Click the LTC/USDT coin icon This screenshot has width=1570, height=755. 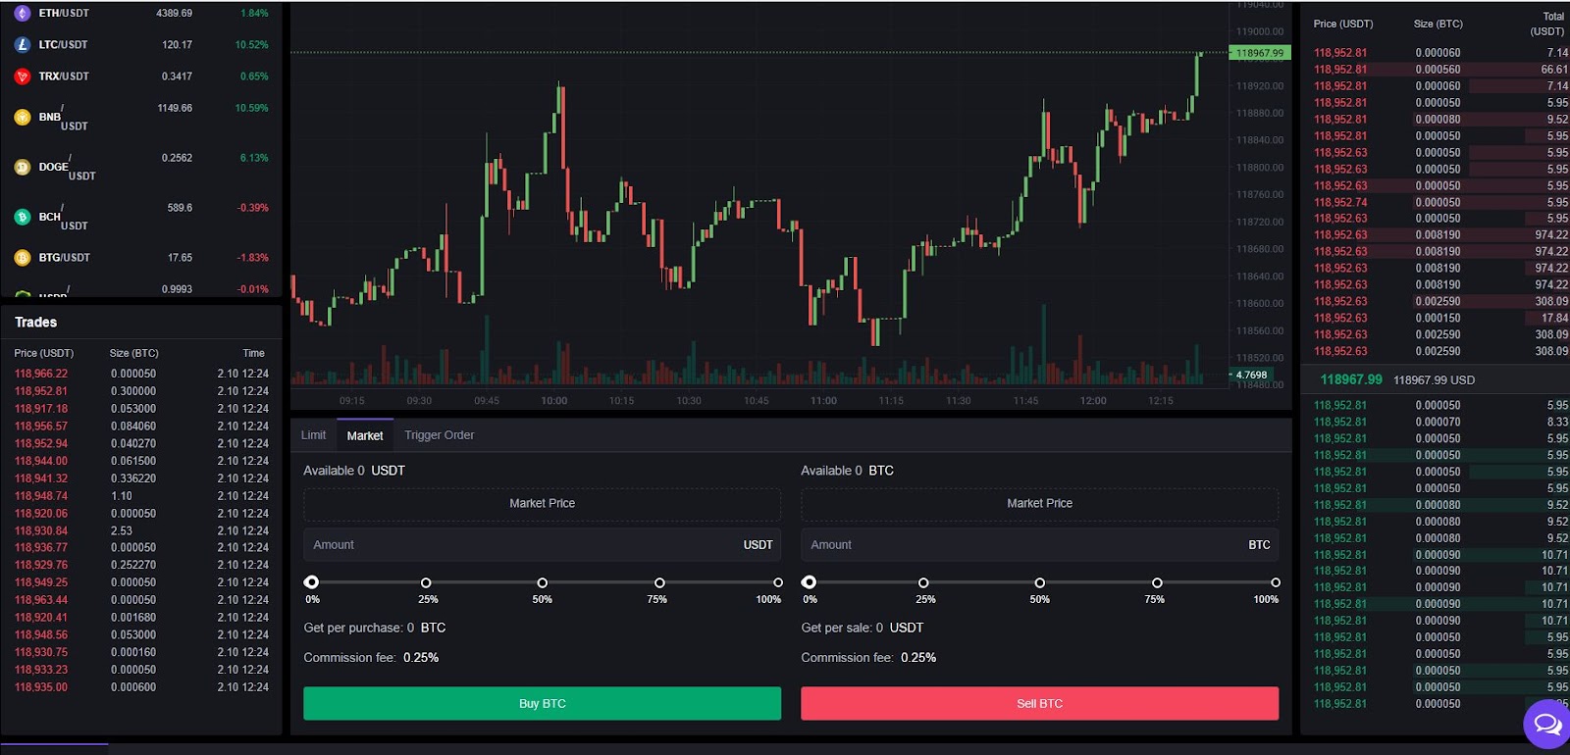(23, 45)
